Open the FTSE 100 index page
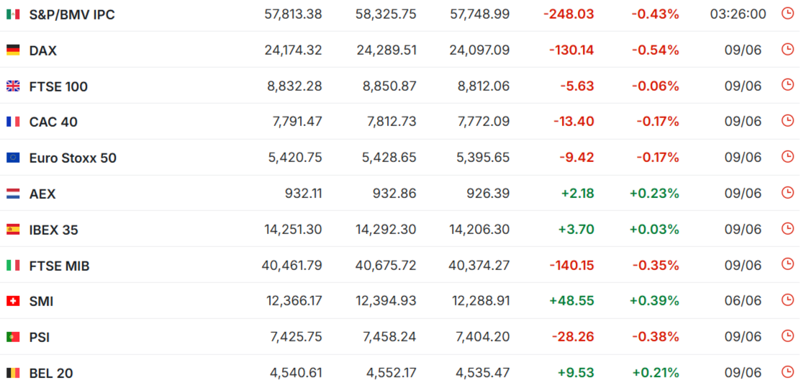This screenshot has width=801, height=386. [x=58, y=87]
